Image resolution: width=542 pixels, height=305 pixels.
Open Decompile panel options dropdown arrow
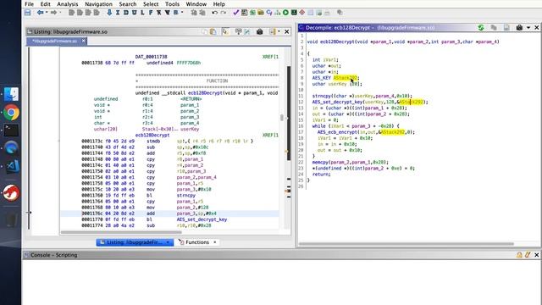(528, 27)
